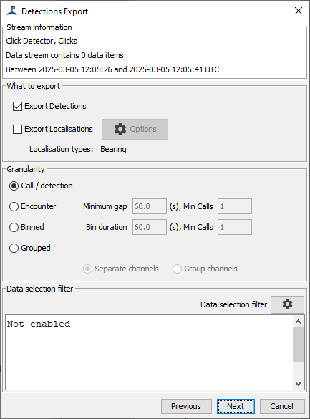Go to the Next export step
The image size is (310, 419).
[x=236, y=406]
